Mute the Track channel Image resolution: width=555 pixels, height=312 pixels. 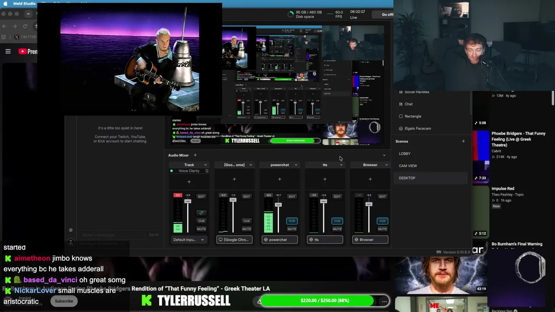coord(201,229)
